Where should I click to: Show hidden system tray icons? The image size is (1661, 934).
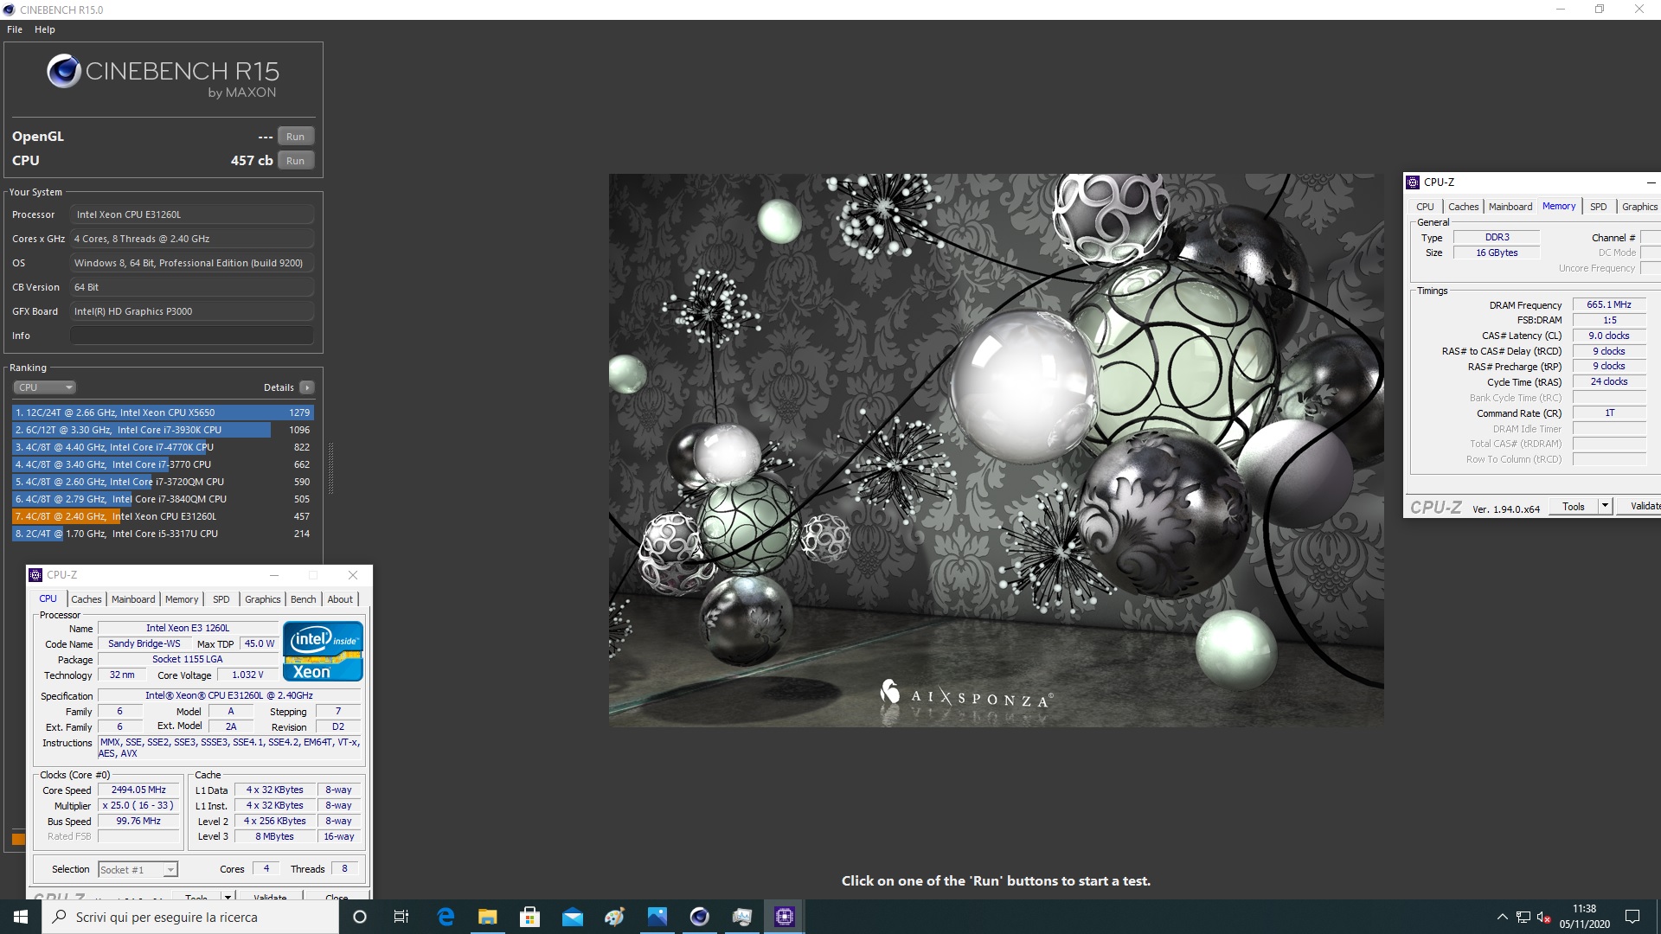[1502, 917]
